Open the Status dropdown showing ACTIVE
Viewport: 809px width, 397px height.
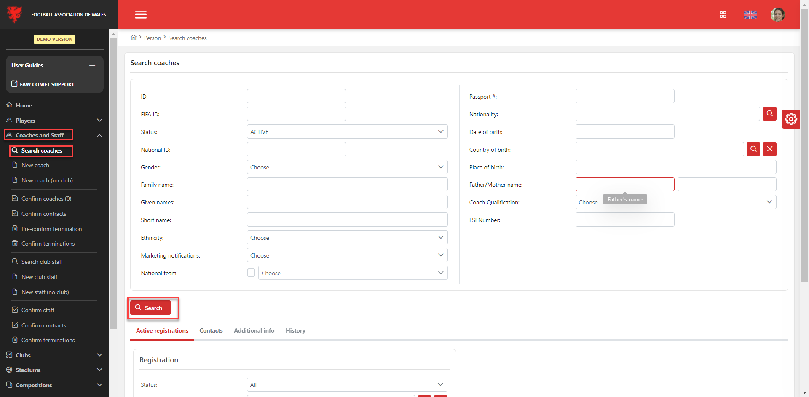(x=347, y=132)
